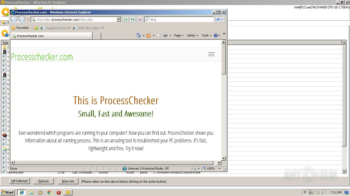
Task: Open Web Slice Gallery dropdown
Action: click(88, 28)
